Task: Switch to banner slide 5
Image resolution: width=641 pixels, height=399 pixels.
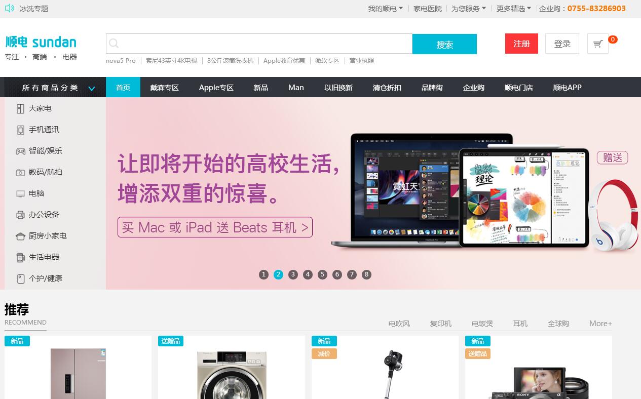Action: click(322, 274)
